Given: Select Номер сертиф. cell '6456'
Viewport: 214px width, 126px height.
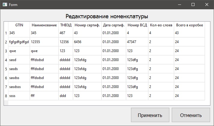Looking at the screenshot, I should (87, 42).
